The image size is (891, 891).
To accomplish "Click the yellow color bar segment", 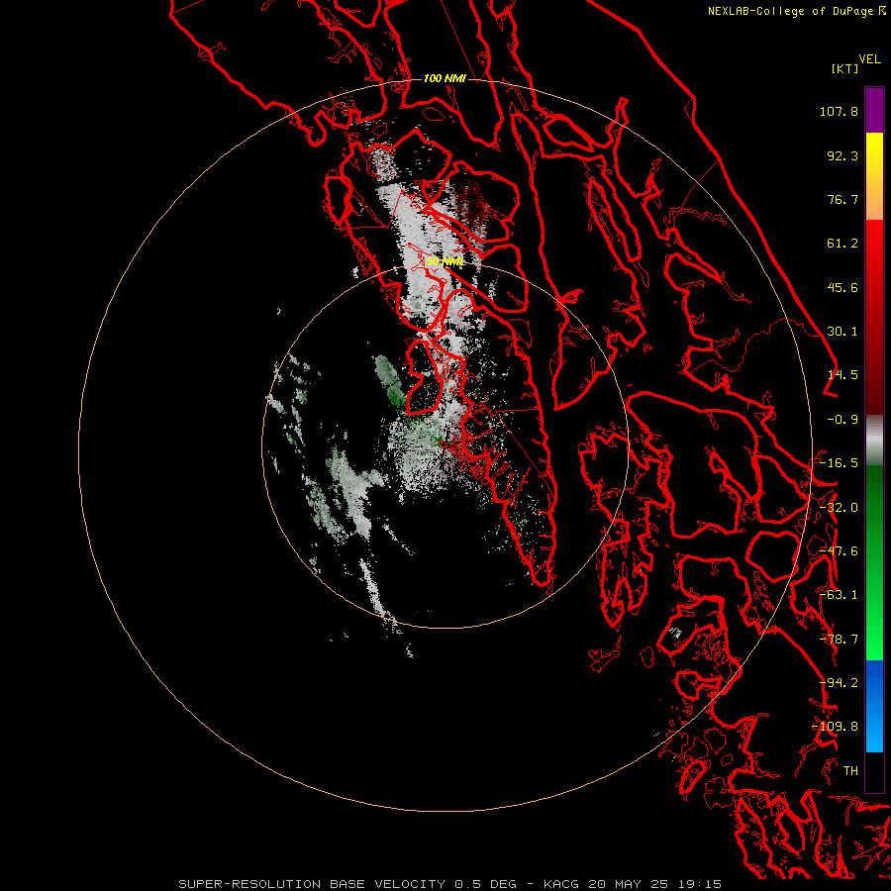I will pyautogui.click(x=874, y=175).
